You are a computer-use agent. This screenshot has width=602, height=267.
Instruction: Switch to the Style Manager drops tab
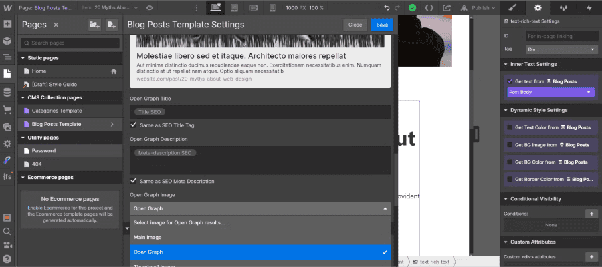tap(563, 7)
